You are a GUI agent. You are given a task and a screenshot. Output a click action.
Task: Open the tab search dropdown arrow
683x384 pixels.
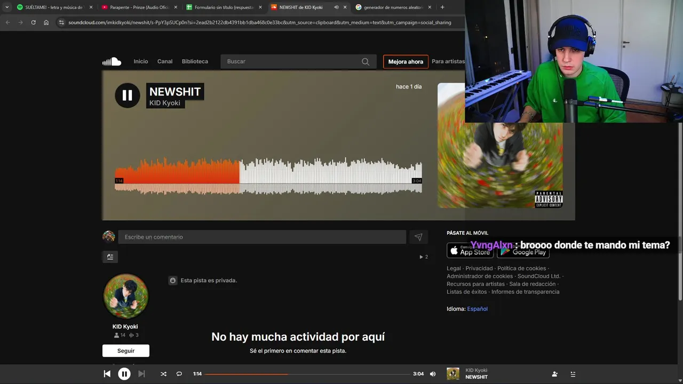pyautogui.click(x=7, y=7)
